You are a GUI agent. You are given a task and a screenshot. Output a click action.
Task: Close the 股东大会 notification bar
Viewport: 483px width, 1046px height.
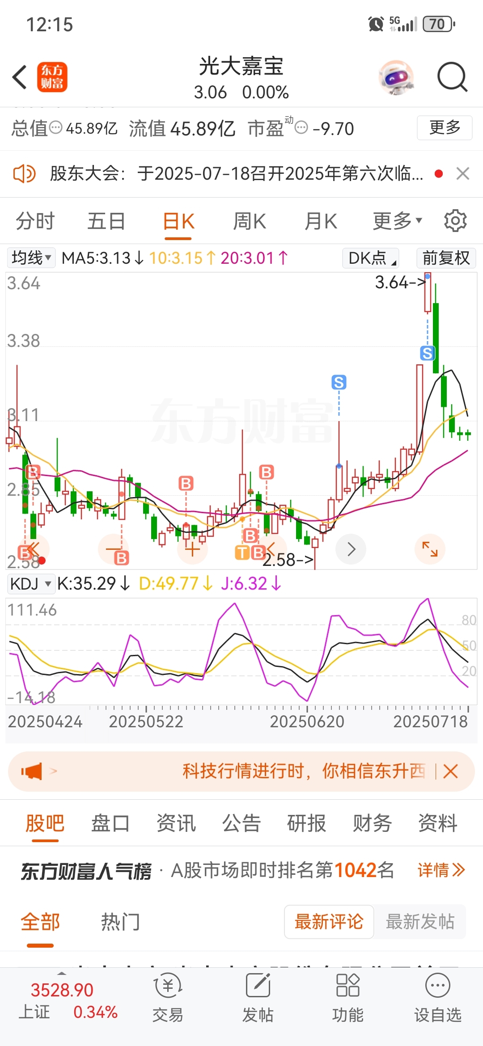463,173
